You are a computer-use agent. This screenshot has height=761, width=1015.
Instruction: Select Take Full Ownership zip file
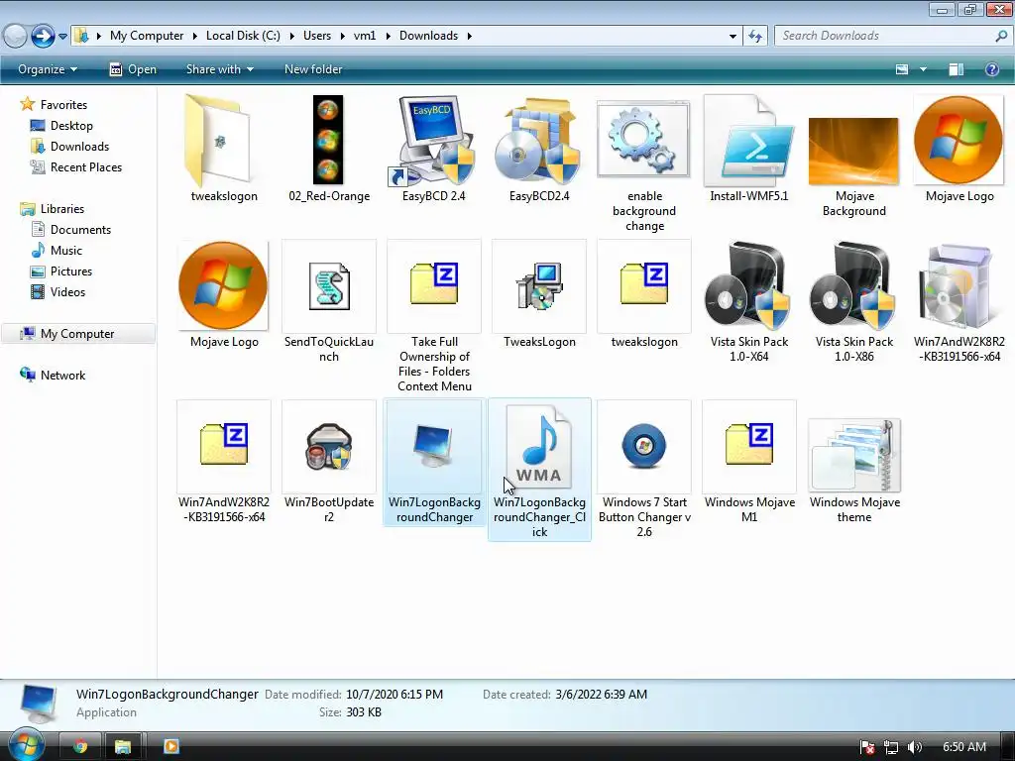pyautogui.click(x=434, y=283)
